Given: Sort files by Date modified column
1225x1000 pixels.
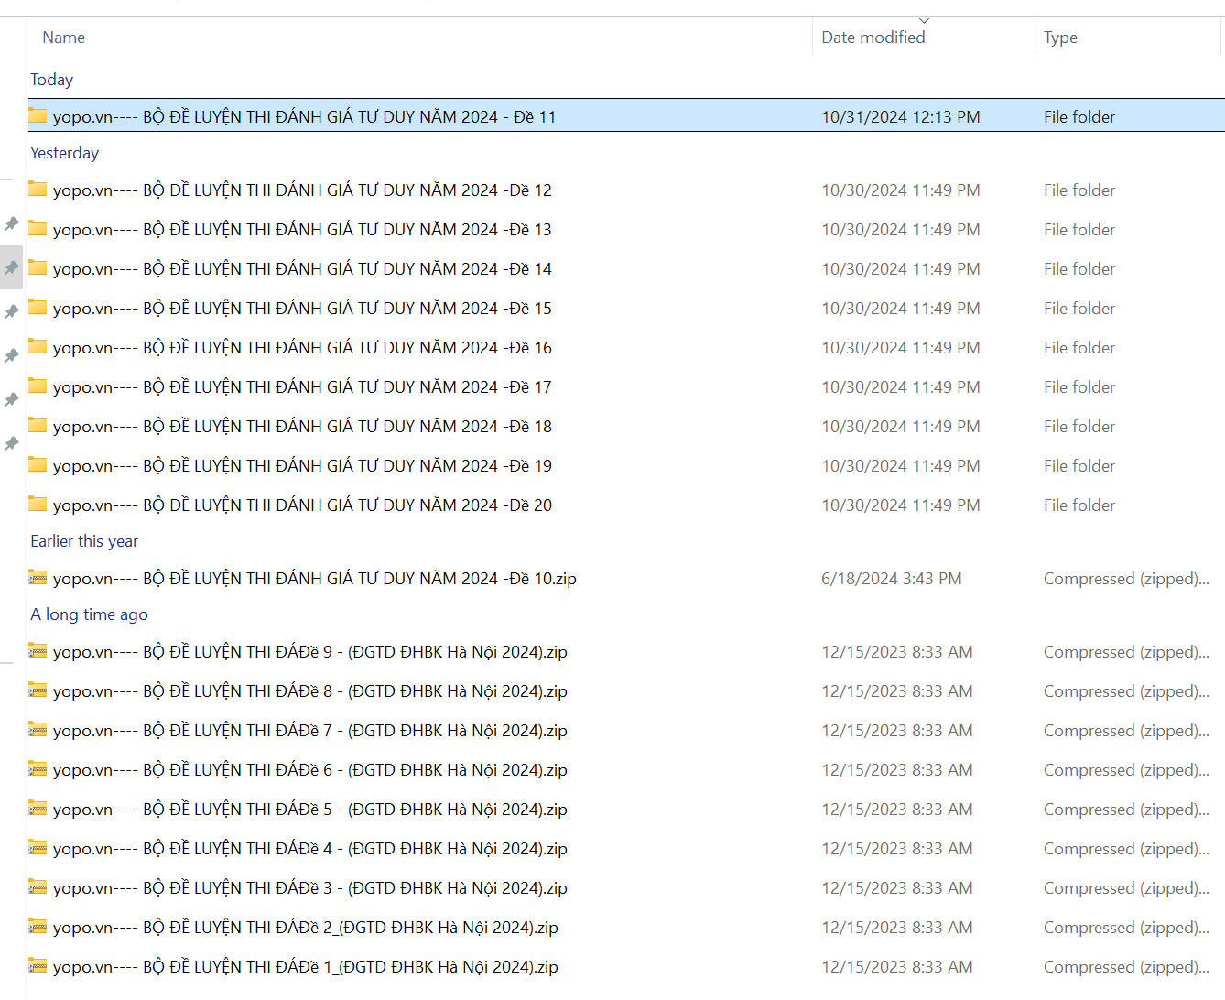Looking at the screenshot, I should [873, 38].
